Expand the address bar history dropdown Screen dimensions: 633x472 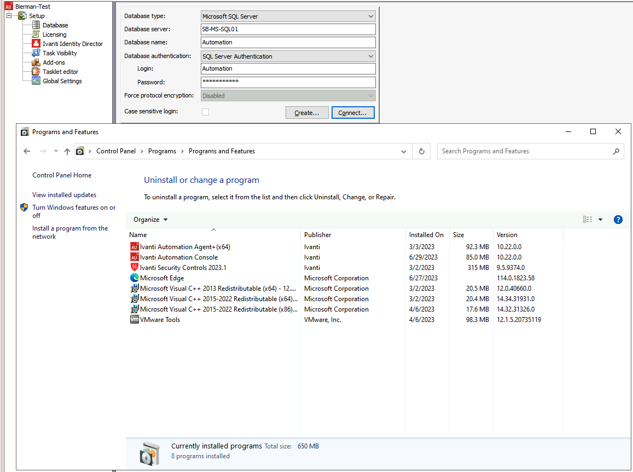(x=403, y=151)
